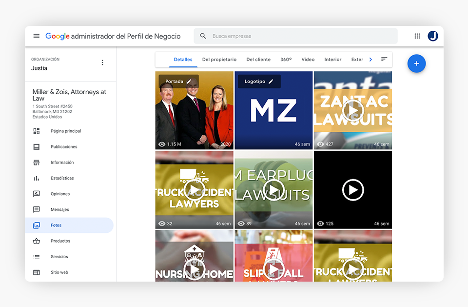
Task: Click the Google logo
Action: click(x=58, y=36)
